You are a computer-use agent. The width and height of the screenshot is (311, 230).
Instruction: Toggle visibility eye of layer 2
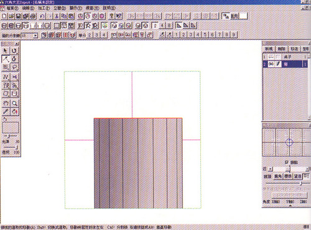click(271, 64)
